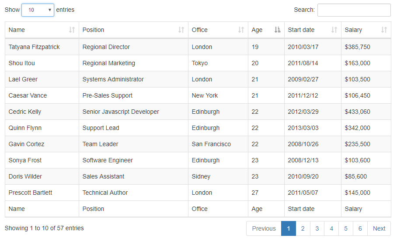The height and width of the screenshot is (242, 397).
Task: Click the Quinn Flynn name cell
Action: coord(42,128)
